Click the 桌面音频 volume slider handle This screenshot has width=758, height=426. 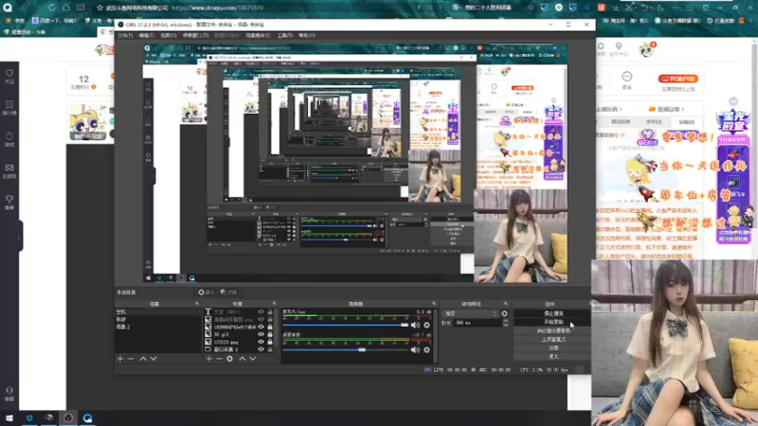pyautogui.click(x=362, y=349)
